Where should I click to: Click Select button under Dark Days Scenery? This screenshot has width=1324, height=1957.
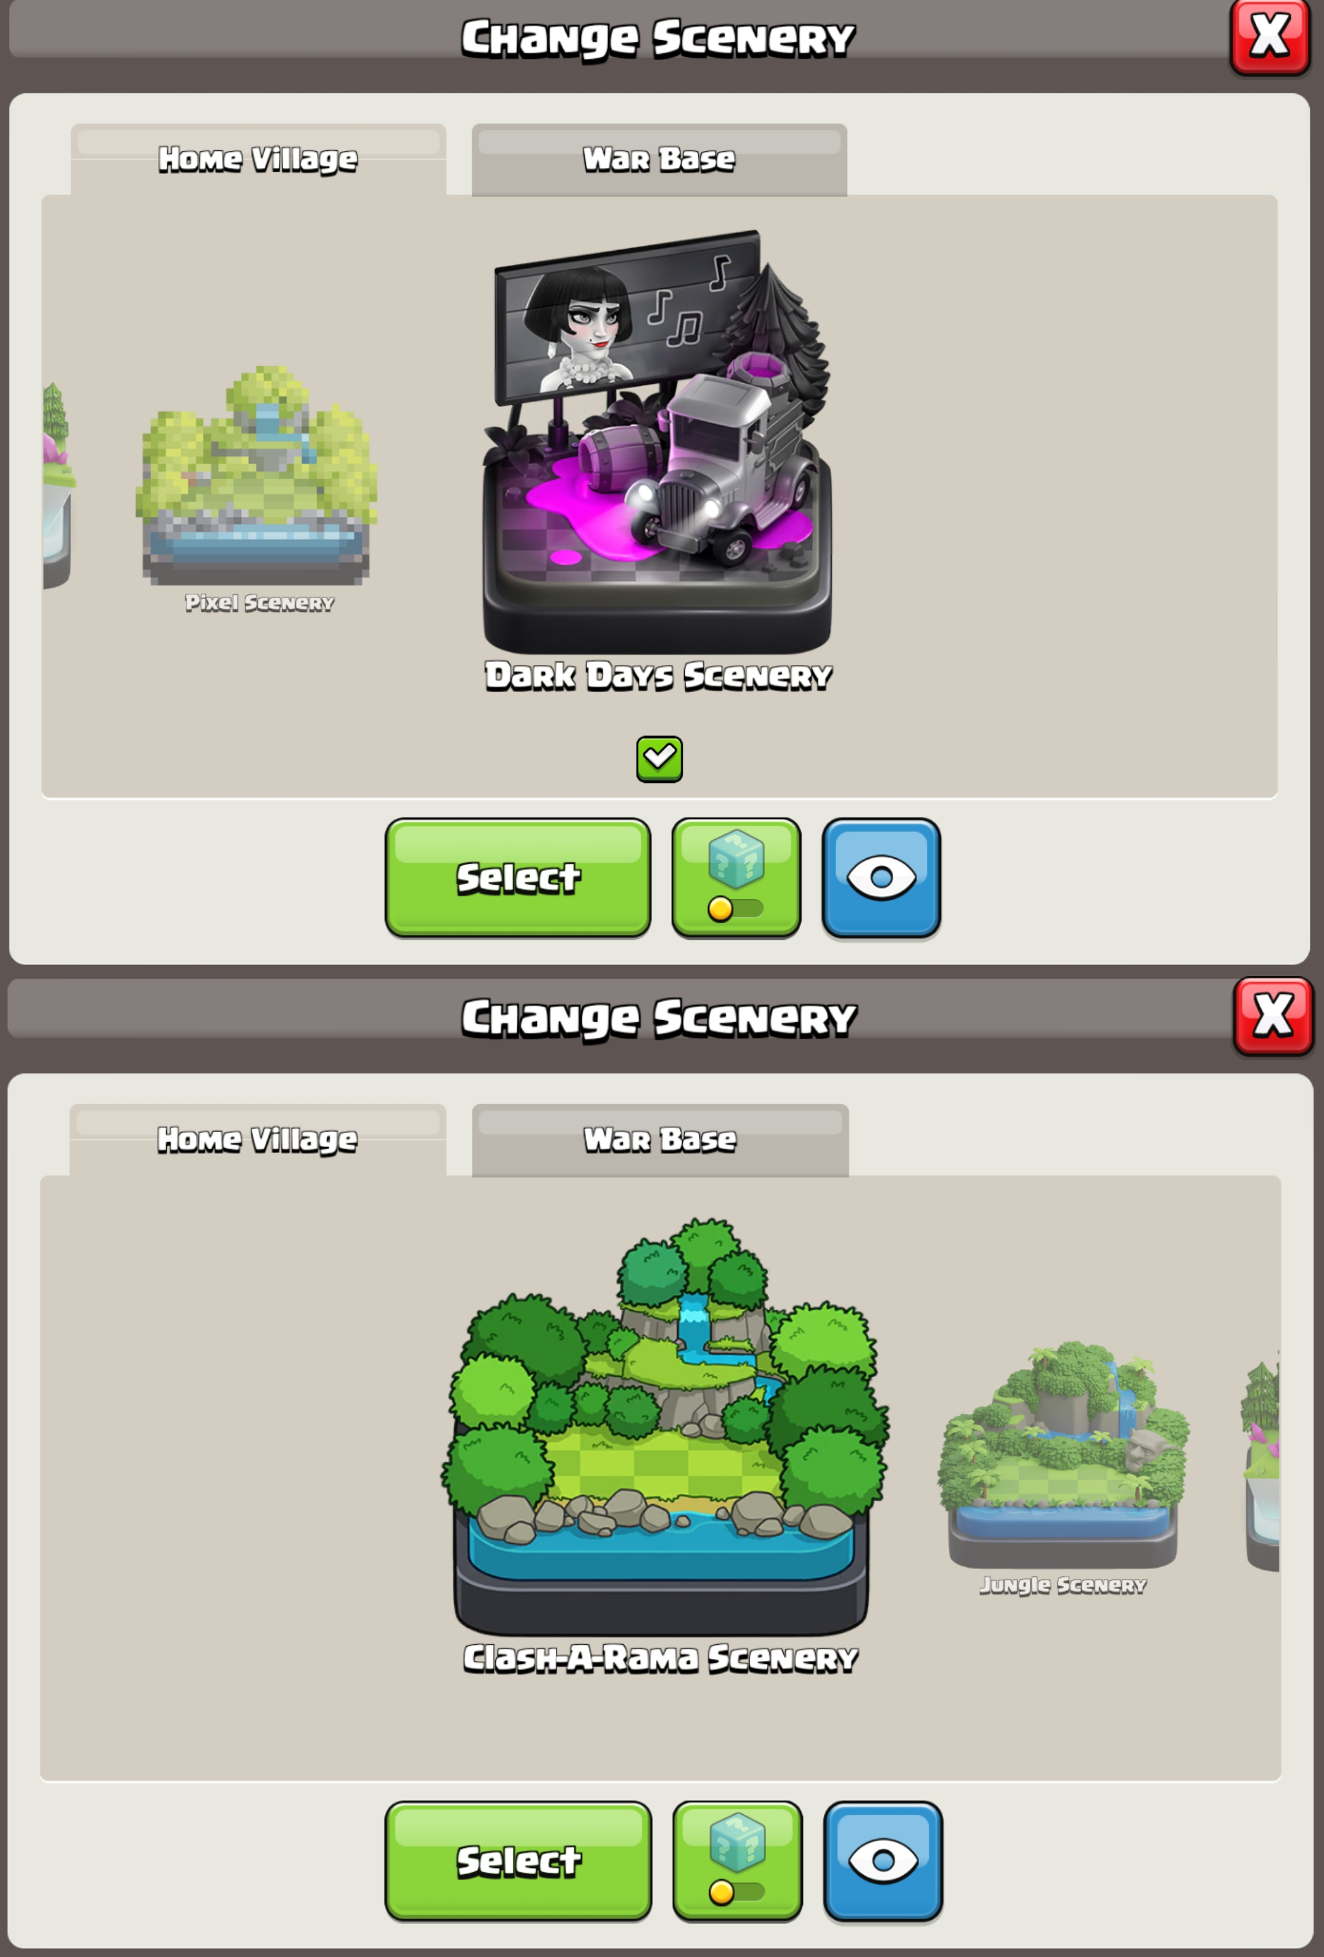pos(518,877)
